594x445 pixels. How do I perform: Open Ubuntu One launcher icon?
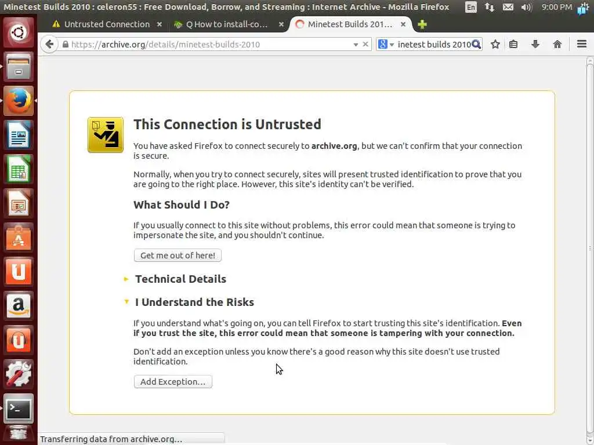tap(18, 272)
